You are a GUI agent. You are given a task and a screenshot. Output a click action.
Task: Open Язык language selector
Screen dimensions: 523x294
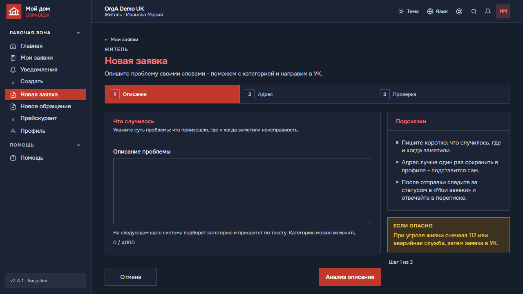pos(438,11)
